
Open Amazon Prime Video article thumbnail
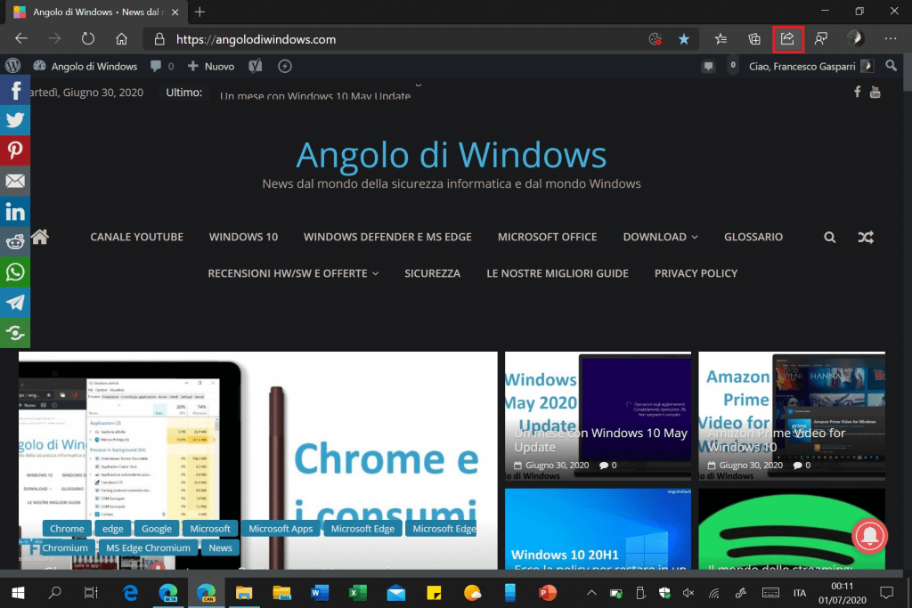791,417
